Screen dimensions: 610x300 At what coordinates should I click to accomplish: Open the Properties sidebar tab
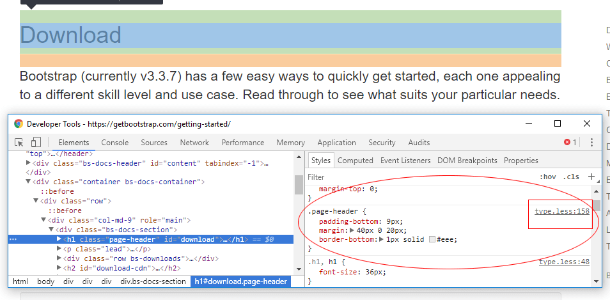[x=521, y=161]
